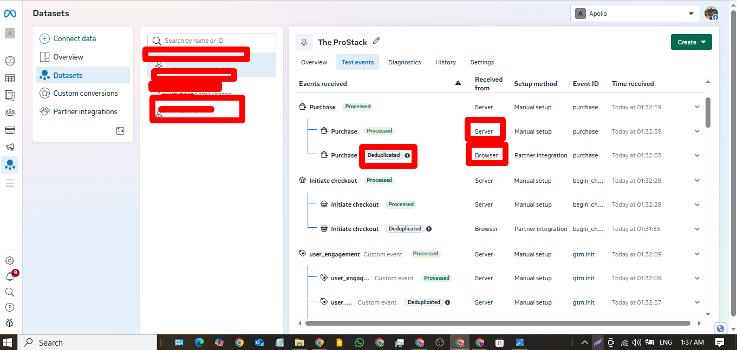Open the All Tools hamburger icon
The height and width of the screenshot is (350, 737).
[10, 183]
